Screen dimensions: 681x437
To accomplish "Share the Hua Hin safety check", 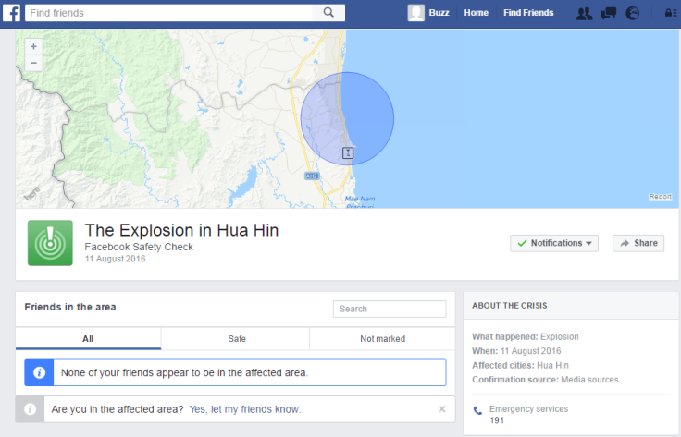I will [x=638, y=243].
